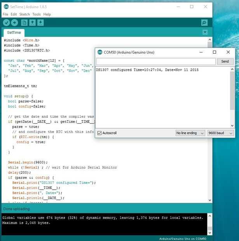Open the Tools menu

pos(37,14)
